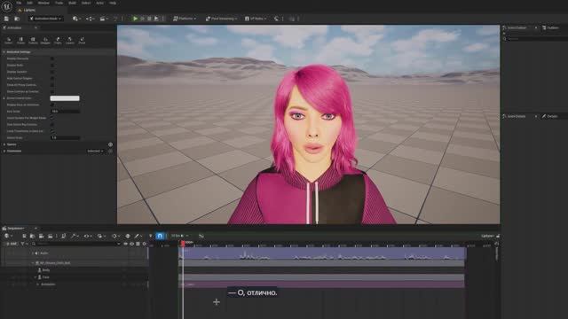The image size is (568, 319).
Task: Toggle Show Controls as Overlay checkbox
Action: point(52,91)
